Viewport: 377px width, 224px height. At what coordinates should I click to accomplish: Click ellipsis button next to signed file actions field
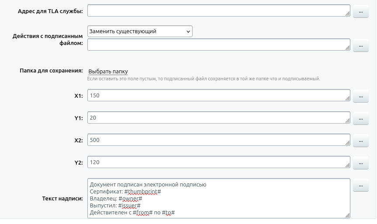point(360,45)
